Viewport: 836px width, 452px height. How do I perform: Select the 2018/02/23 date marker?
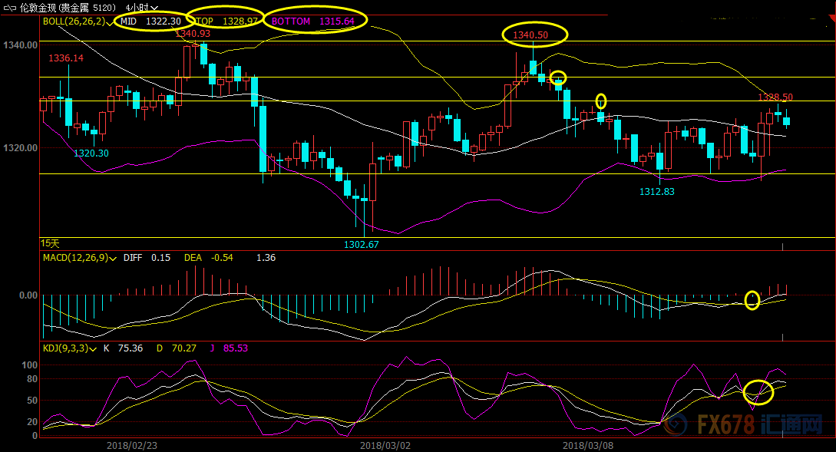(x=131, y=444)
